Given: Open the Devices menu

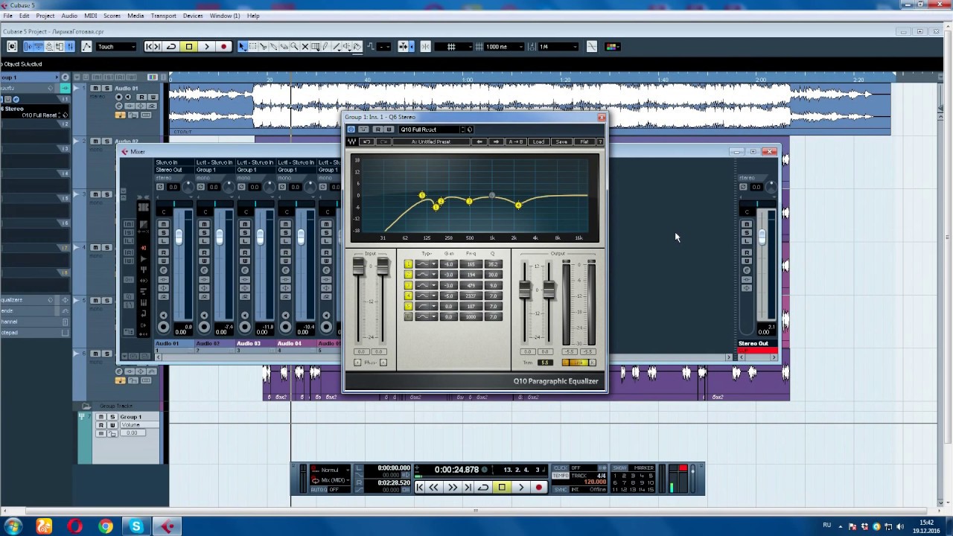Looking at the screenshot, I should point(193,16).
